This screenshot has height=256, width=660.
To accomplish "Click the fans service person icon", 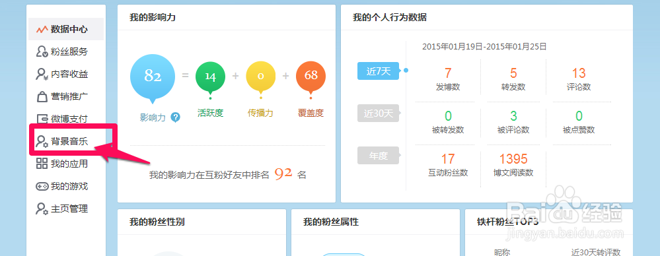I will coord(42,51).
